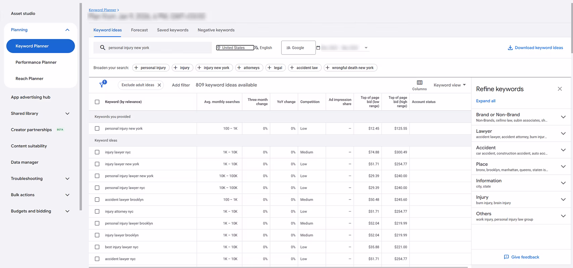Expand the Lawyer refinement group
573x268 pixels.
coord(563,133)
